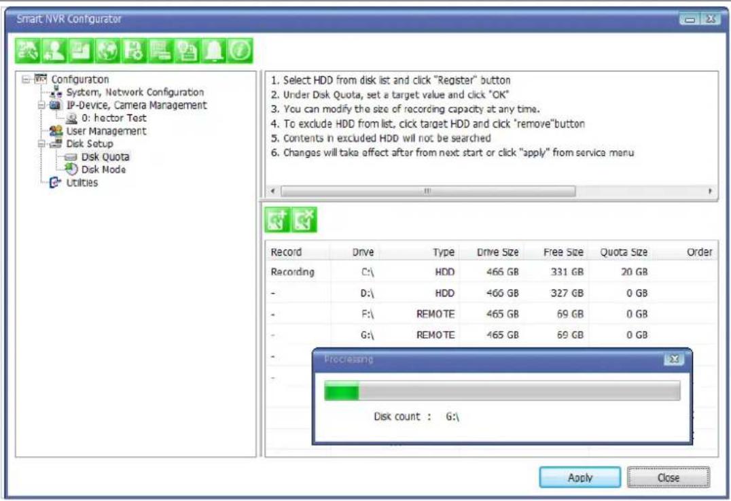Click the Processing progress bar
Screen dimensions: 731x501
click(502, 390)
